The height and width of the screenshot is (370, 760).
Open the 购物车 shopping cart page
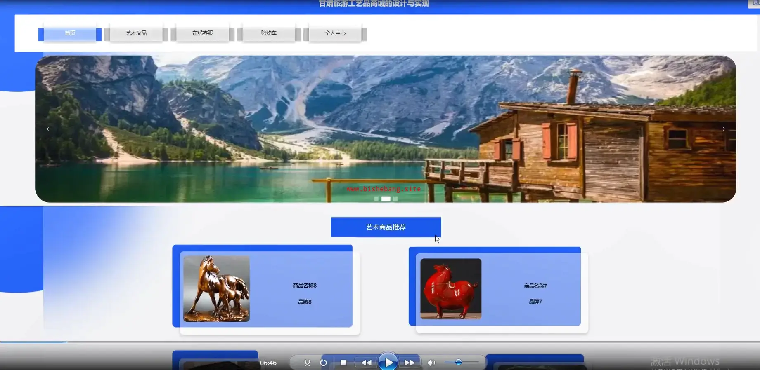click(269, 33)
